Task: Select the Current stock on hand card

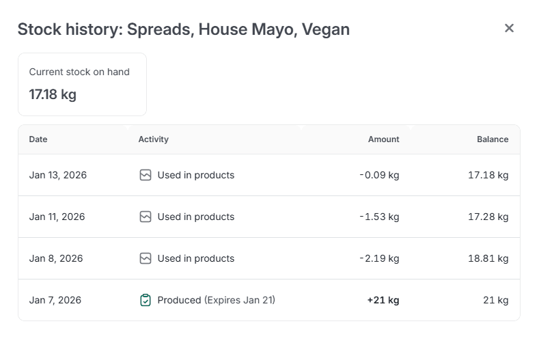Action: [82, 84]
